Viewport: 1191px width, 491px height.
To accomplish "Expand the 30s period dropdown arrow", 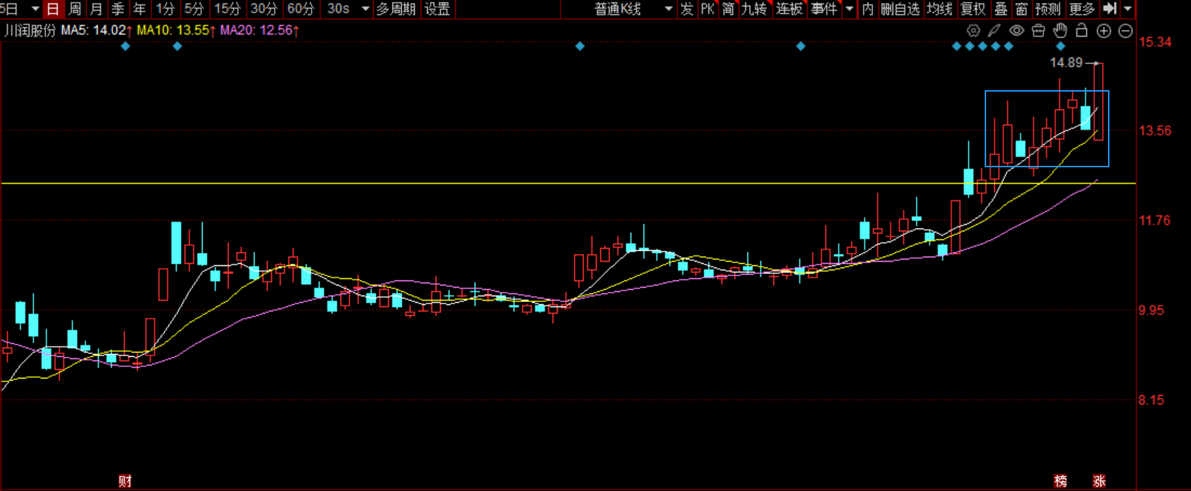I will [x=365, y=9].
